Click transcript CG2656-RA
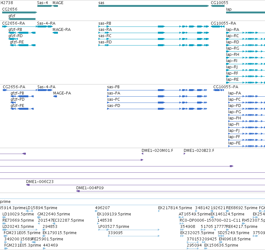265x250 pixels. 20,26
